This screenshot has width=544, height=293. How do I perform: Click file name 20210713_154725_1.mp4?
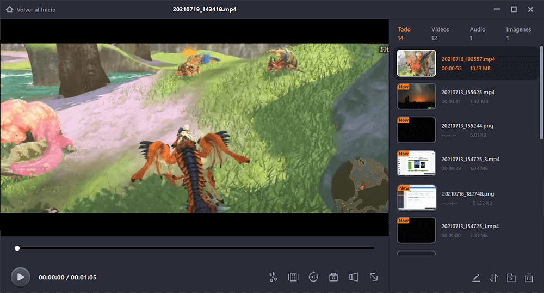point(470,227)
